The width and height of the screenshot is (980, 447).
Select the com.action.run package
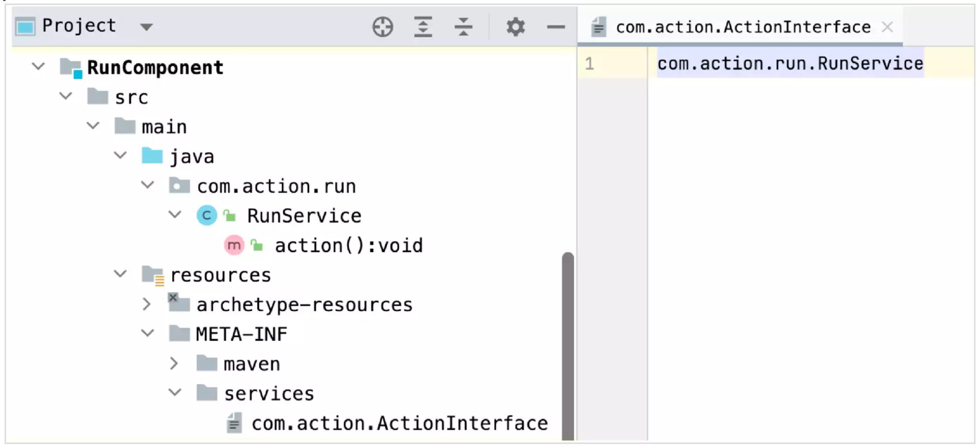pos(276,187)
